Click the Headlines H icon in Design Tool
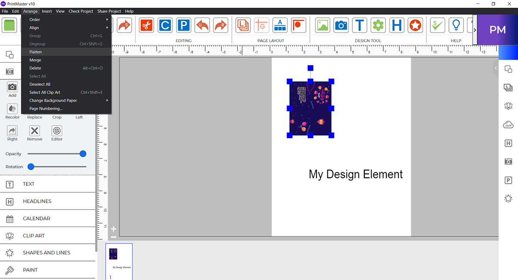This screenshot has width=518, height=280. click(x=397, y=25)
